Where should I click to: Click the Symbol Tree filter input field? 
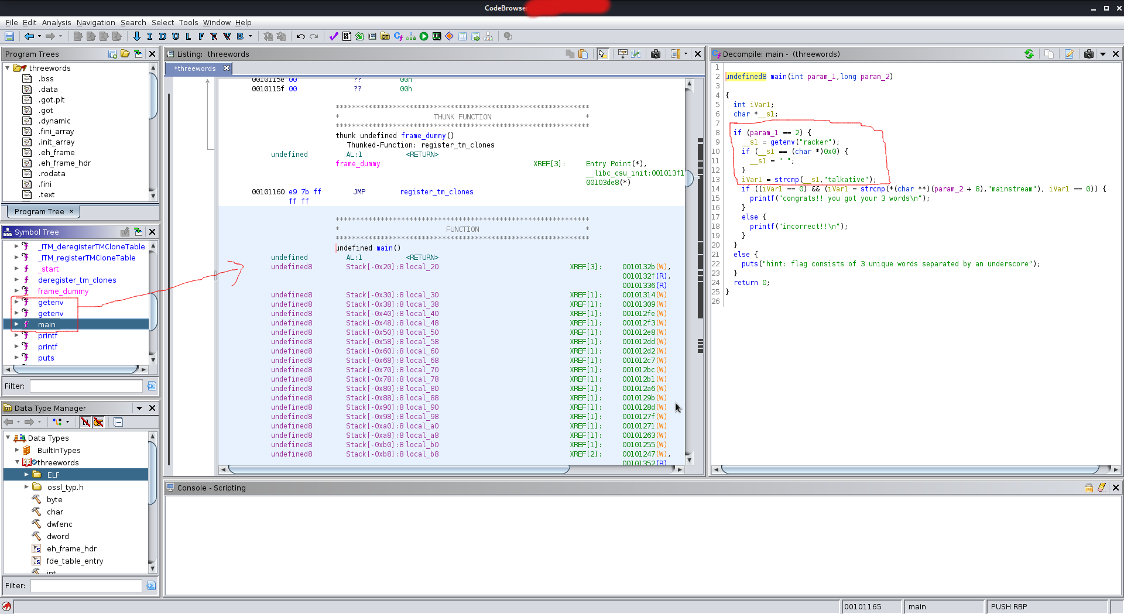click(86, 386)
